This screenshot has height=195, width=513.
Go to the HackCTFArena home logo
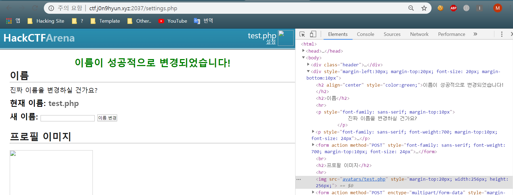click(x=39, y=38)
